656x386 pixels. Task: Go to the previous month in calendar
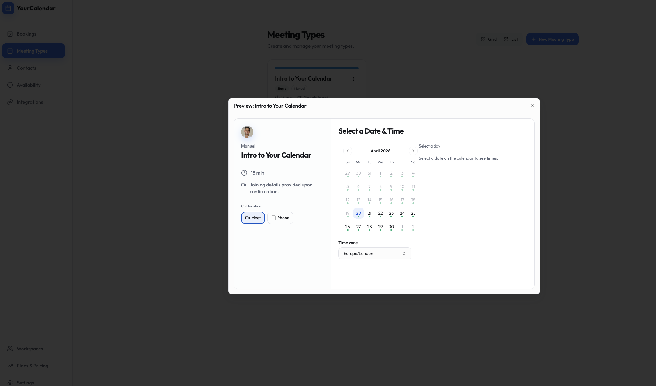348,151
